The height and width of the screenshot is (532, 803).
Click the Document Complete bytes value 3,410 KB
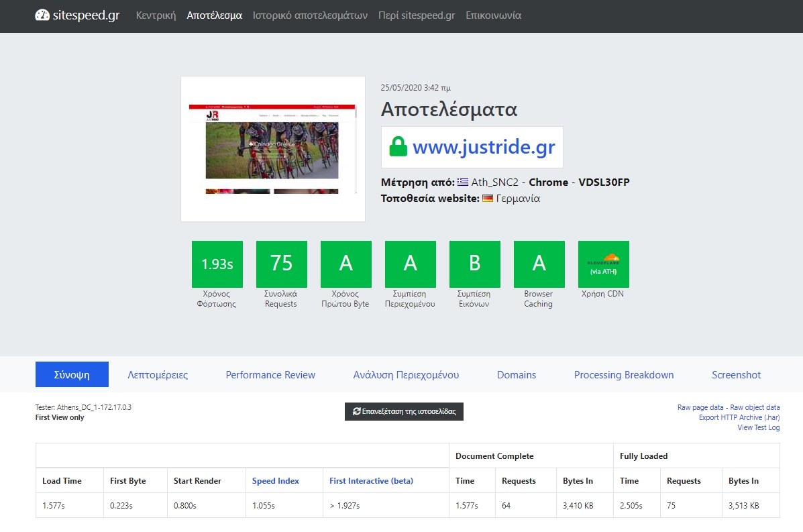point(578,505)
